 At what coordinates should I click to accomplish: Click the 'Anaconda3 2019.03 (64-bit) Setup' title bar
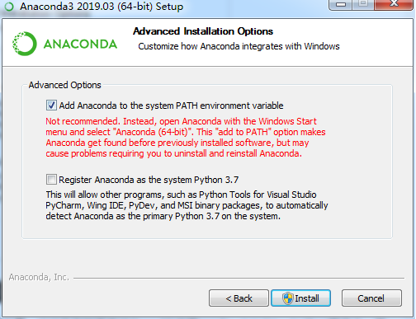pyautogui.click(x=102, y=7)
